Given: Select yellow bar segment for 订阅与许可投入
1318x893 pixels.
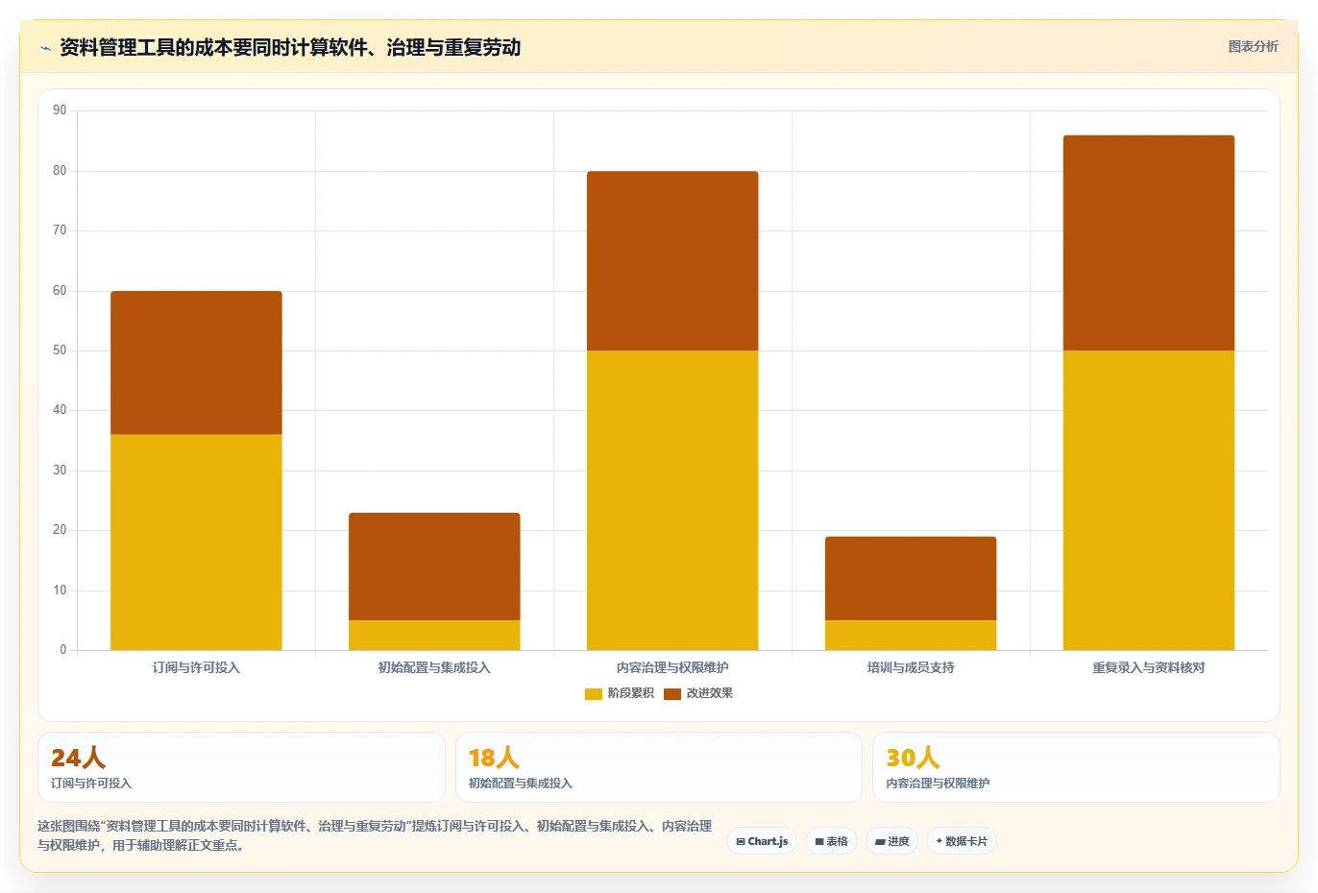Looking at the screenshot, I should (196, 543).
